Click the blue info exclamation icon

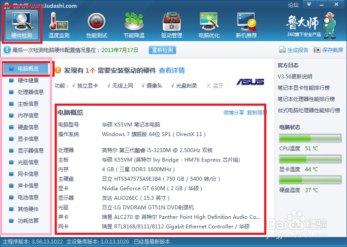(x=7, y=50)
